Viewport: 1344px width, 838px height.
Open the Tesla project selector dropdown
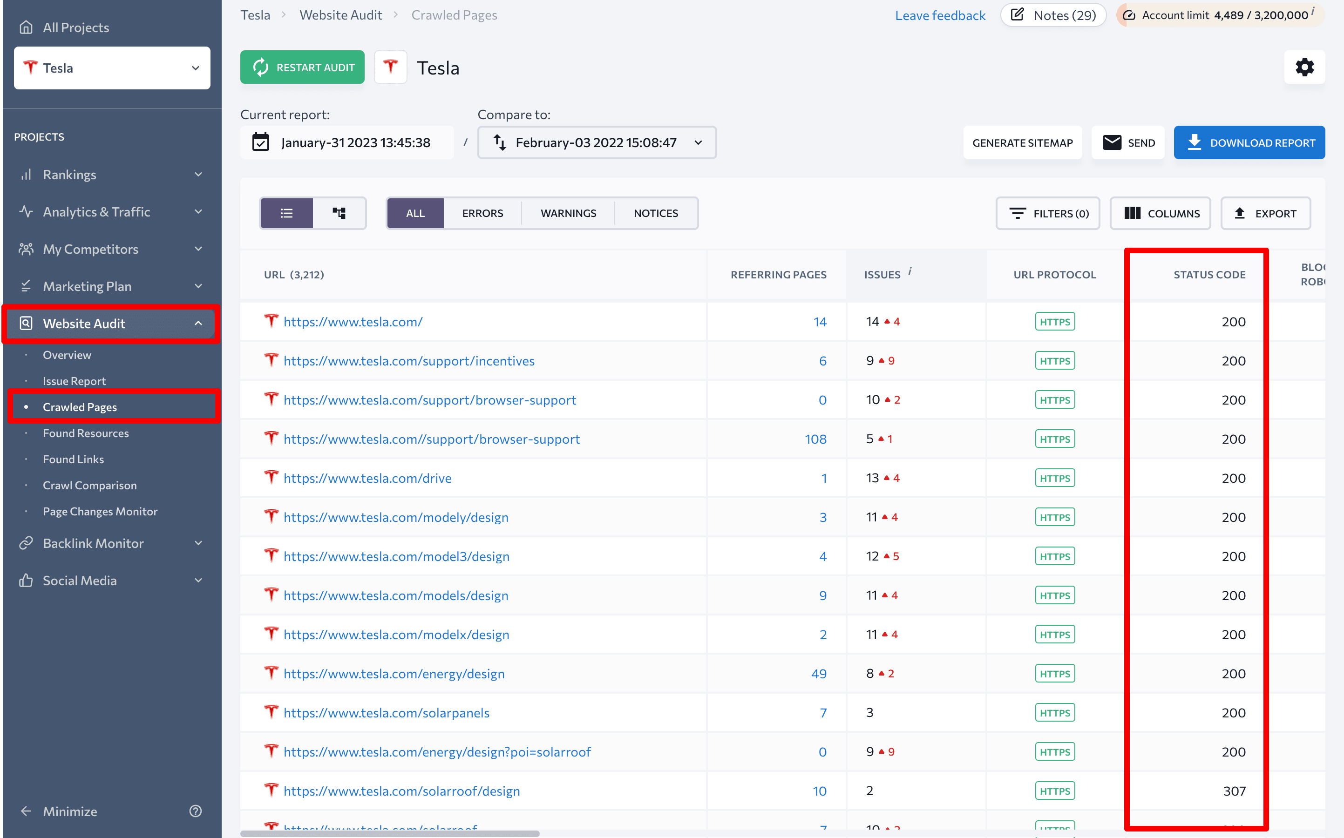pos(109,67)
